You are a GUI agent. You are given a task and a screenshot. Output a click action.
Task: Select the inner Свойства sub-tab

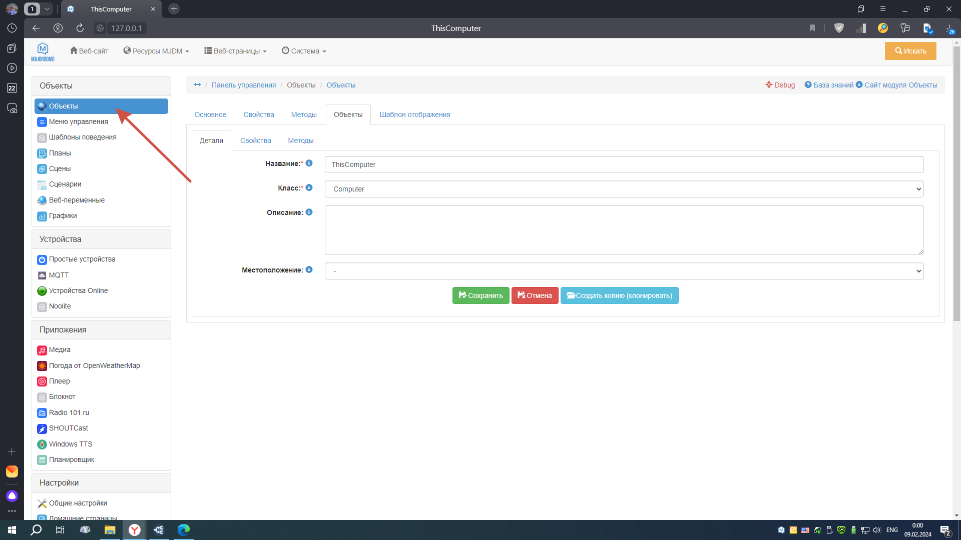click(255, 140)
